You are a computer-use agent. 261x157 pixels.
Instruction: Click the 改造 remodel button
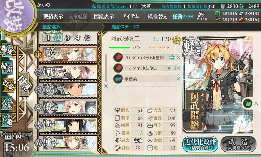pos(238,144)
